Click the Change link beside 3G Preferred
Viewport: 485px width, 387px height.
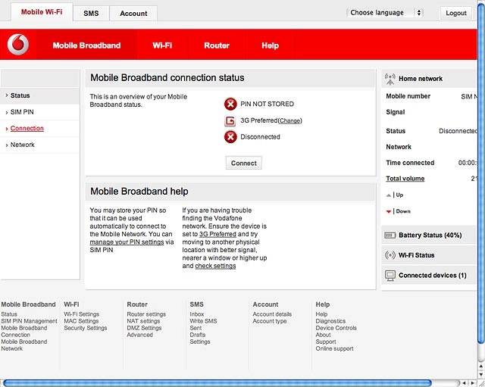point(289,120)
